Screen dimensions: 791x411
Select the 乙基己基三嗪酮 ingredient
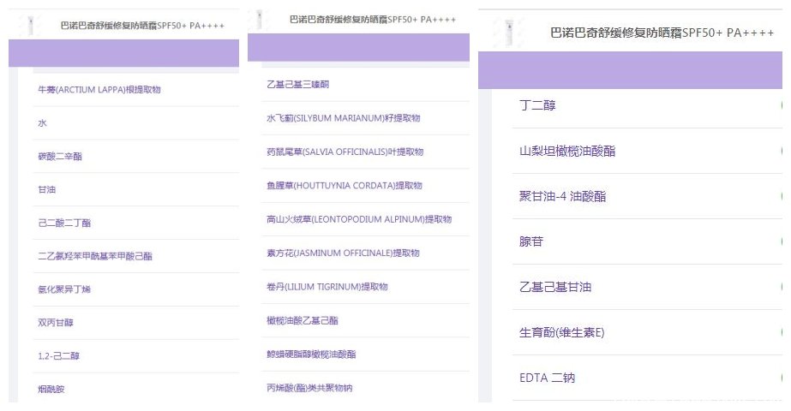pos(298,84)
